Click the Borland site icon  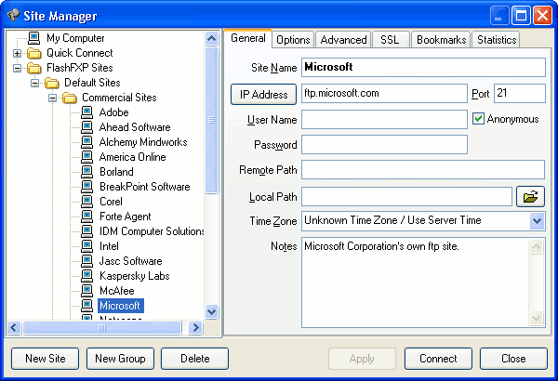(86, 172)
